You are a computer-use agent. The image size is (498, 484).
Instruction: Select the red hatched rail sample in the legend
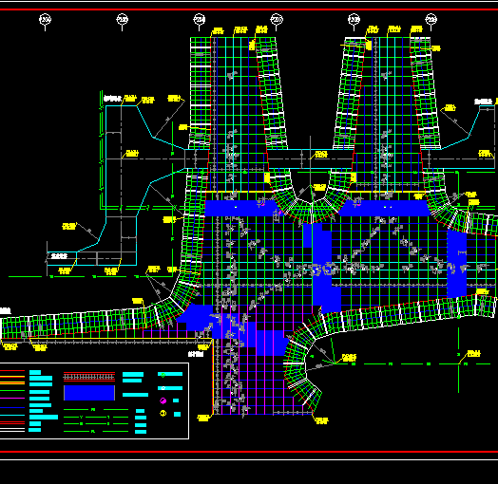pos(89,377)
